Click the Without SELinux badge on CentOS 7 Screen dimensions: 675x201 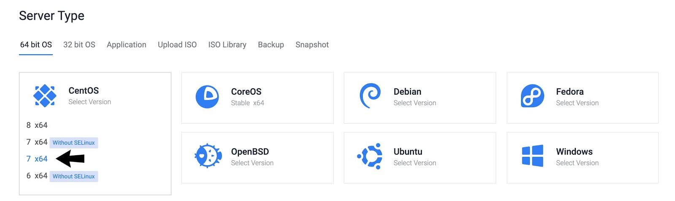point(74,143)
